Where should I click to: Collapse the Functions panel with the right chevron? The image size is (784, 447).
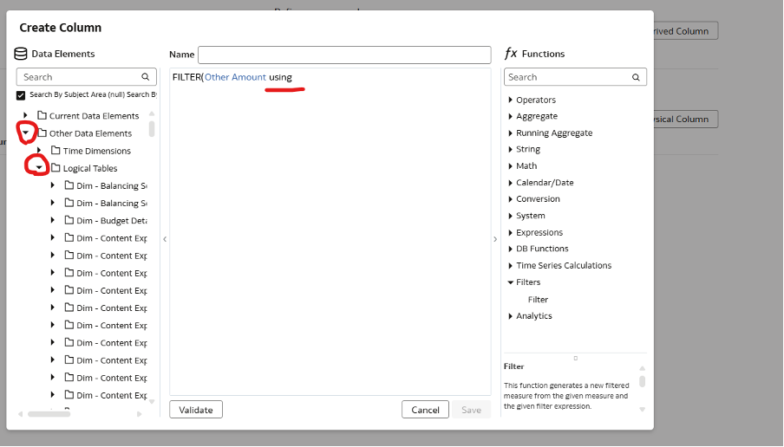click(x=495, y=239)
